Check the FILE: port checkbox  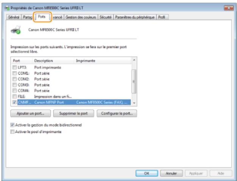14,96
